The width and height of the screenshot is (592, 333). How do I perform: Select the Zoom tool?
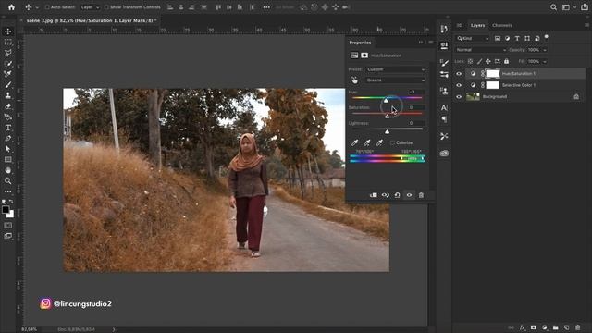tap(8, 181)
